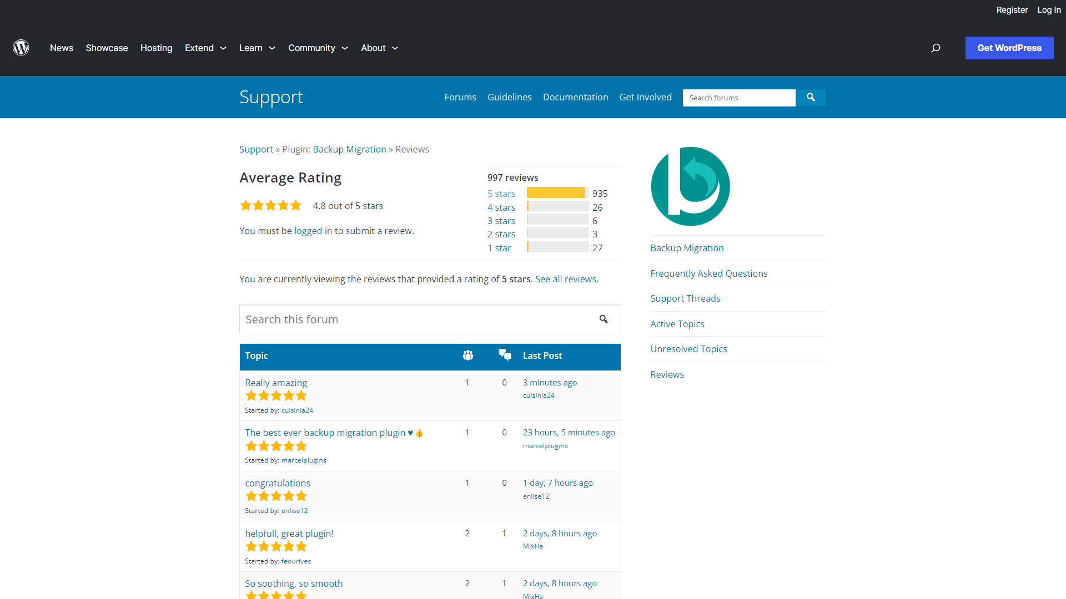Screen dimensions: 1066x599
Task: Click the replies column speech bubble icon
Action: (505, 355)
